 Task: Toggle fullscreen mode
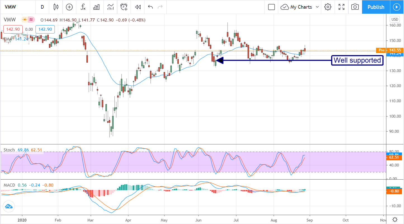(341, 7)
